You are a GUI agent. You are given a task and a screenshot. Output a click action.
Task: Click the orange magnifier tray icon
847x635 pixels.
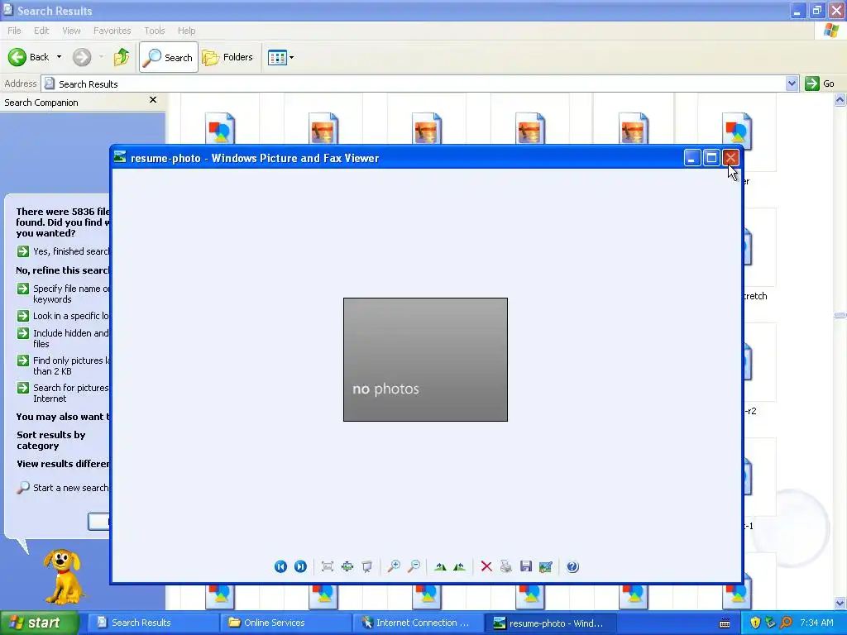(x=786, y=623)
